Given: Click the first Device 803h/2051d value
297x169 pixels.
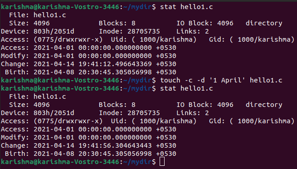Looking at the screenshot, I should [54, 31].
